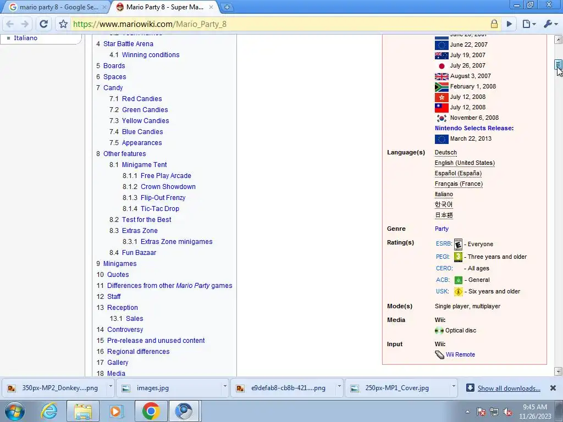Jump to the Winning conditions section
The image size is (563, 422).
click(x=151, y=55)
